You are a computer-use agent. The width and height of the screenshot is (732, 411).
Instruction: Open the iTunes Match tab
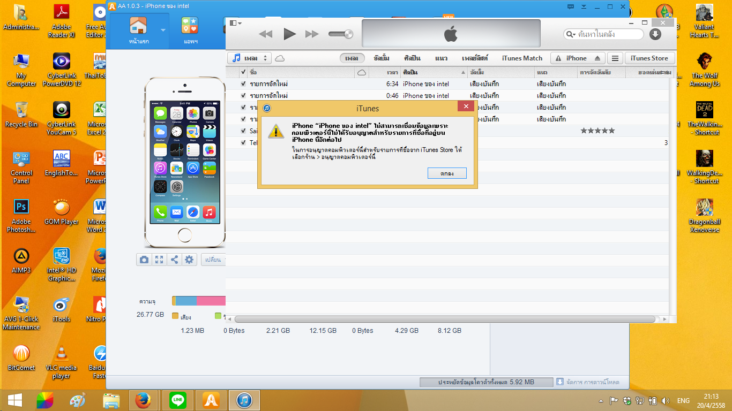click(522, 58)
